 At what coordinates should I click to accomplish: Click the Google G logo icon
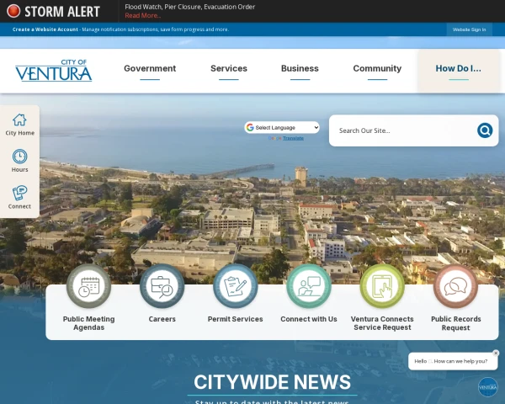pyautogui.click(x=250, y=128)
